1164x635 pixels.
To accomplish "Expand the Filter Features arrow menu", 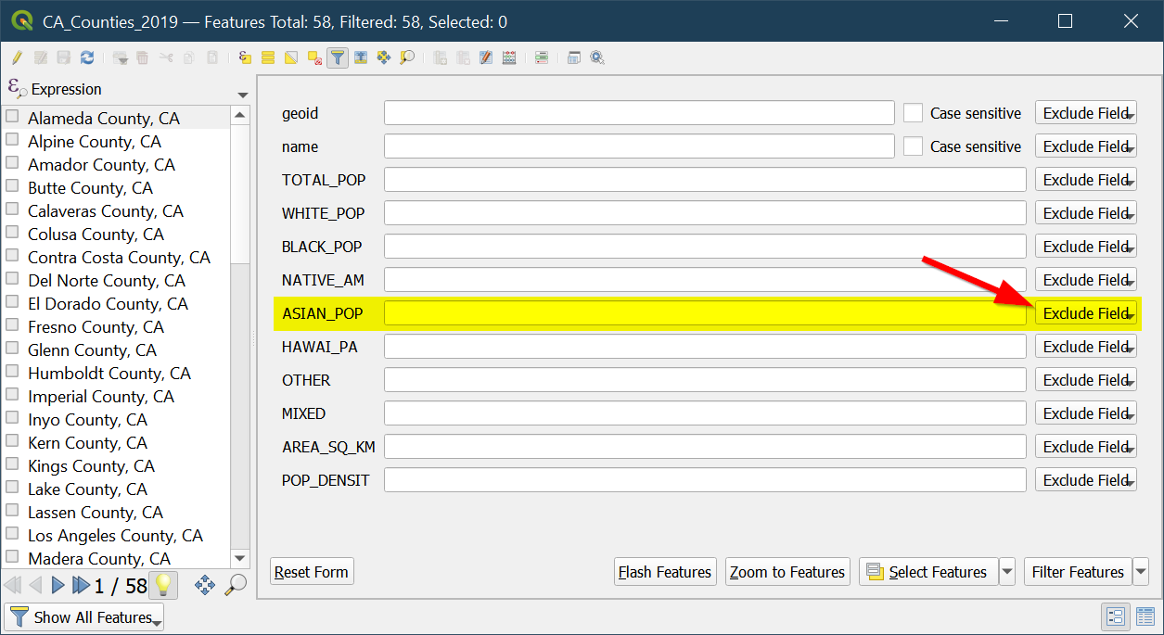I will tap(1141, 572).
